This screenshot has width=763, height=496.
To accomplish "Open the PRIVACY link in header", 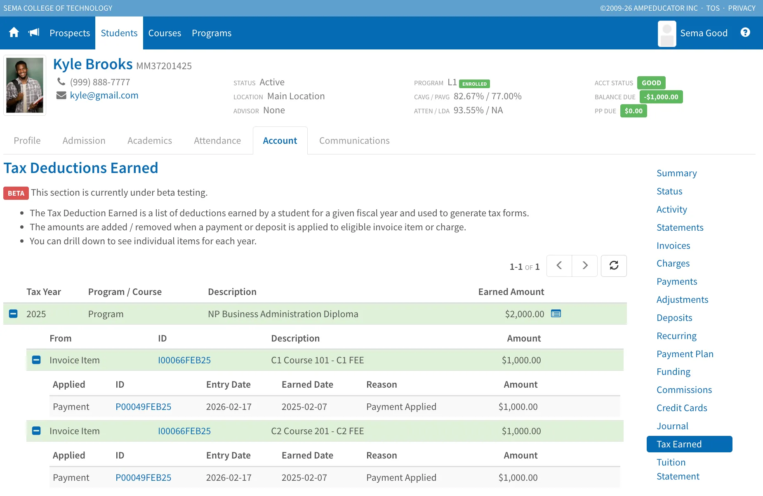I will [x=742, y=8].
